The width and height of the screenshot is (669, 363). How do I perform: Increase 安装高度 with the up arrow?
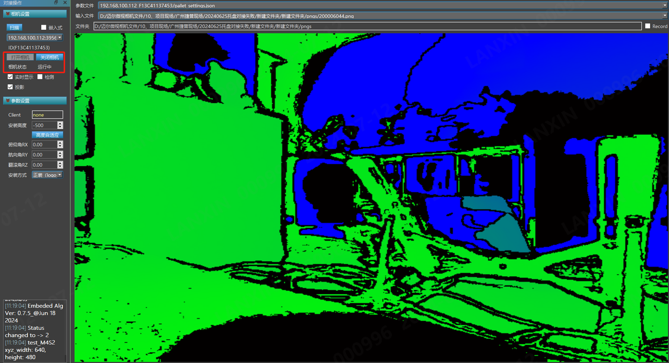click(x=60, y=124)
